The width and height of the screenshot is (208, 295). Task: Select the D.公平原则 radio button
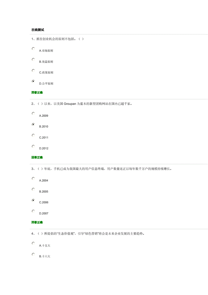click(33, 81)
